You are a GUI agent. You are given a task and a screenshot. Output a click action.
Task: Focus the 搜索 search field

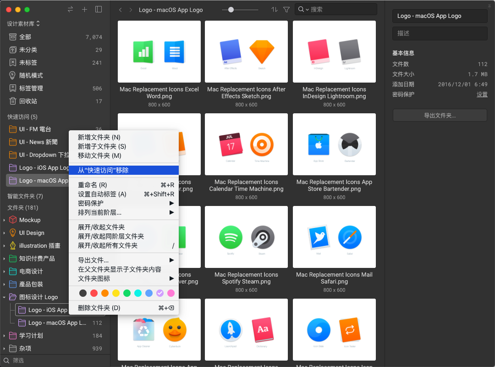click(335, 10)
